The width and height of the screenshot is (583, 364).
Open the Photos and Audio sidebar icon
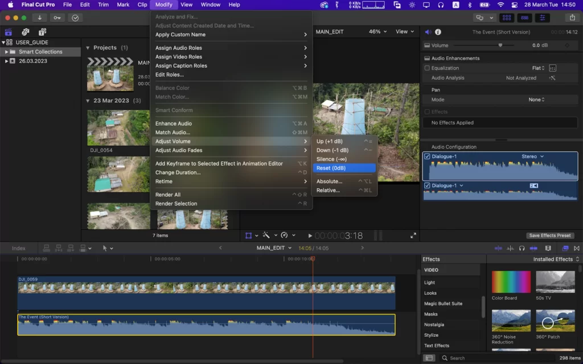coord(25,32)
